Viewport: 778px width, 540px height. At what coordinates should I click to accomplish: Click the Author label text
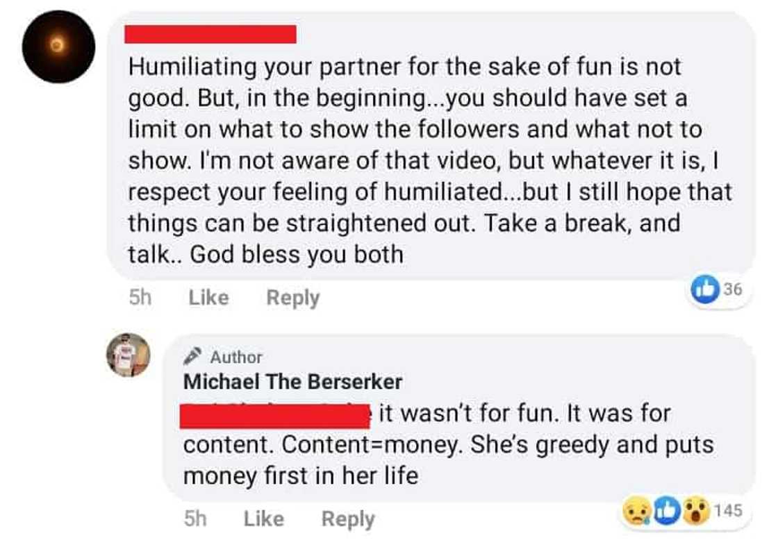pyautogui.click(x=236, y=357)
